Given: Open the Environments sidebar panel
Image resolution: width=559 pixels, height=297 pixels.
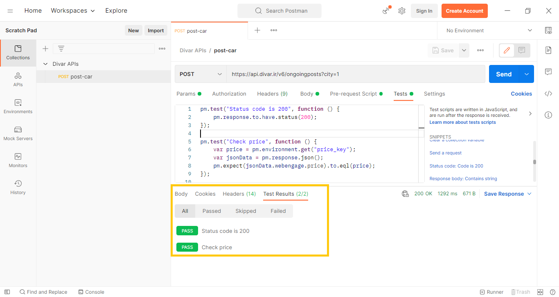Looking at the screenshot, I should (18, 107).
